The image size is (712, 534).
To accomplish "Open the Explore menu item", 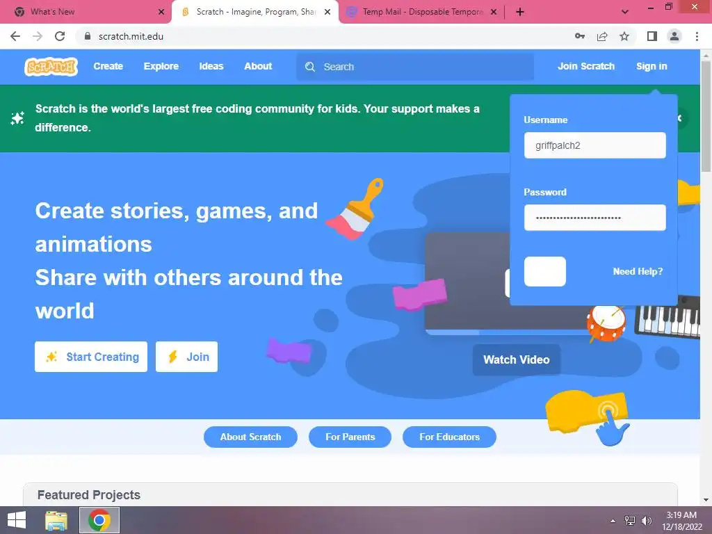I will tap(161, 66).
